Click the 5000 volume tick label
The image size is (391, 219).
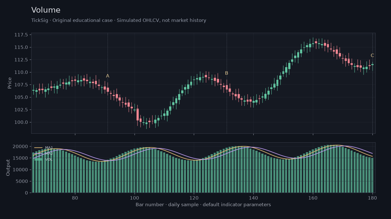pos(22,181)
